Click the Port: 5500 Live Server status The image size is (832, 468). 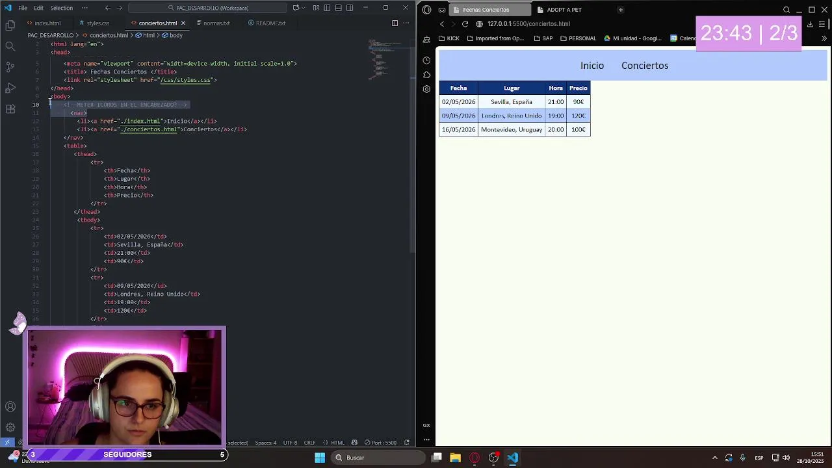point(381,443)
